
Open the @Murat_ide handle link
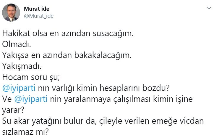click(x=39, y=16)
